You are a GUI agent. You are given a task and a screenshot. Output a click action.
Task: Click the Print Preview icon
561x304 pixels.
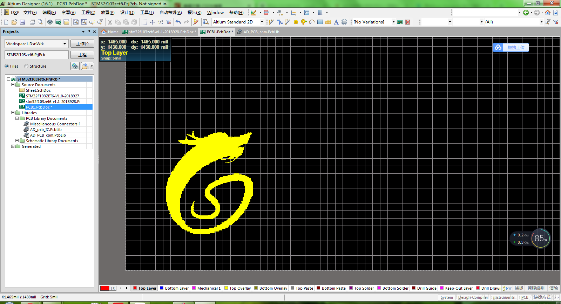click(40, 22)
